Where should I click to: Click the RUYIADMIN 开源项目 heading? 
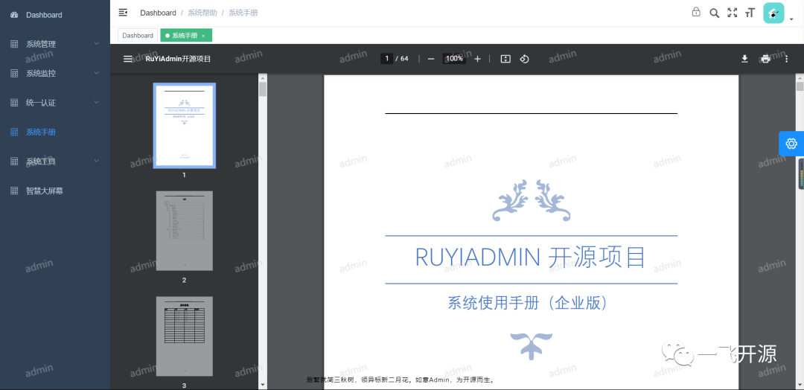tap(531, 258)
